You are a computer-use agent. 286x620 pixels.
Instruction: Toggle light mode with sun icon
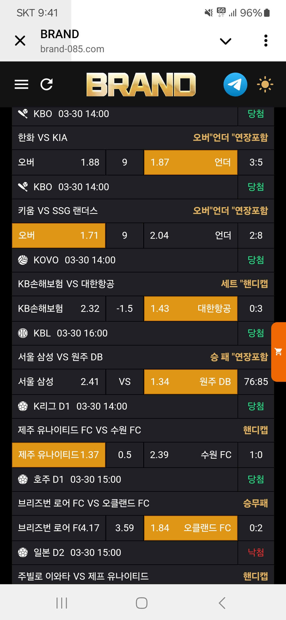pyautogui.click(x=265, y=85)
